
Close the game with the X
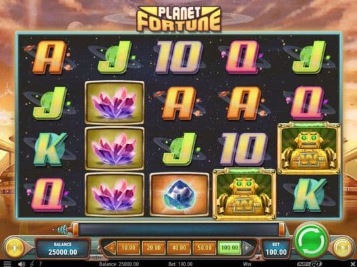(x=353, y=264)
